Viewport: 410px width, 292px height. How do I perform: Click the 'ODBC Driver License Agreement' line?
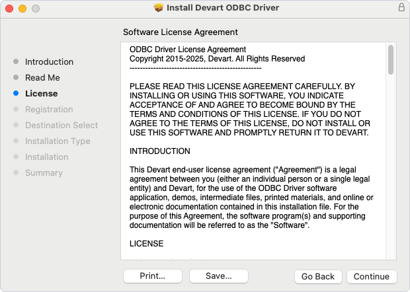(x=188, y=50)
